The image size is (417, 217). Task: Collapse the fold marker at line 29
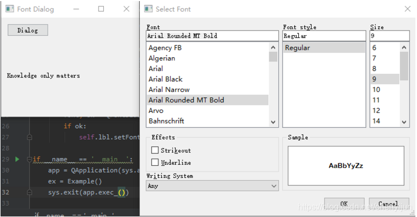(x=29, y=159)
